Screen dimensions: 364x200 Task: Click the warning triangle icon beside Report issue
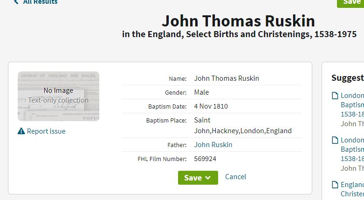click(x=21, y=131)
